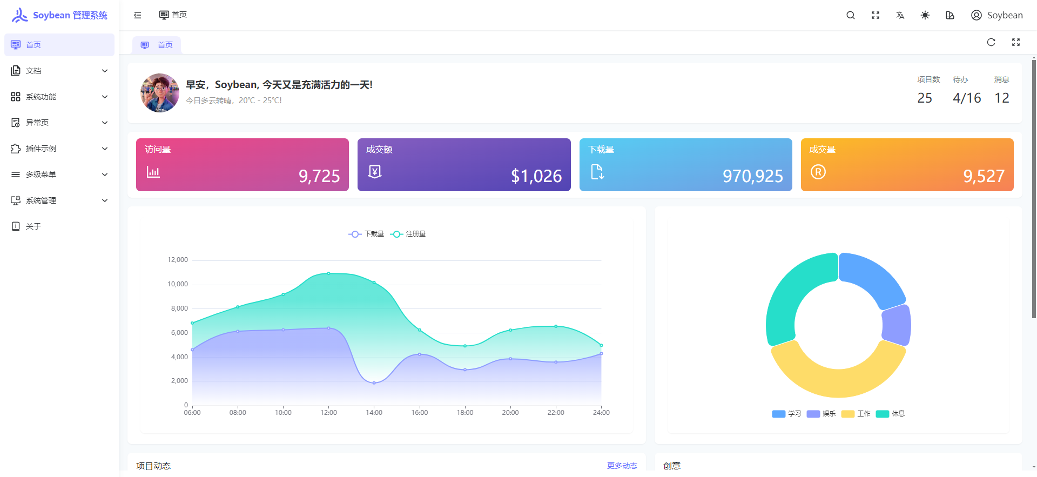The image size is (1037, 477).
Task: Expand the 文档 sidebar menu
Action: (x=59, y=71)
